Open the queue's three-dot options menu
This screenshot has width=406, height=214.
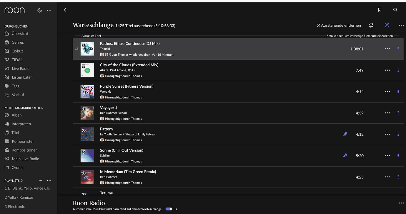click(x=401, y=26)
